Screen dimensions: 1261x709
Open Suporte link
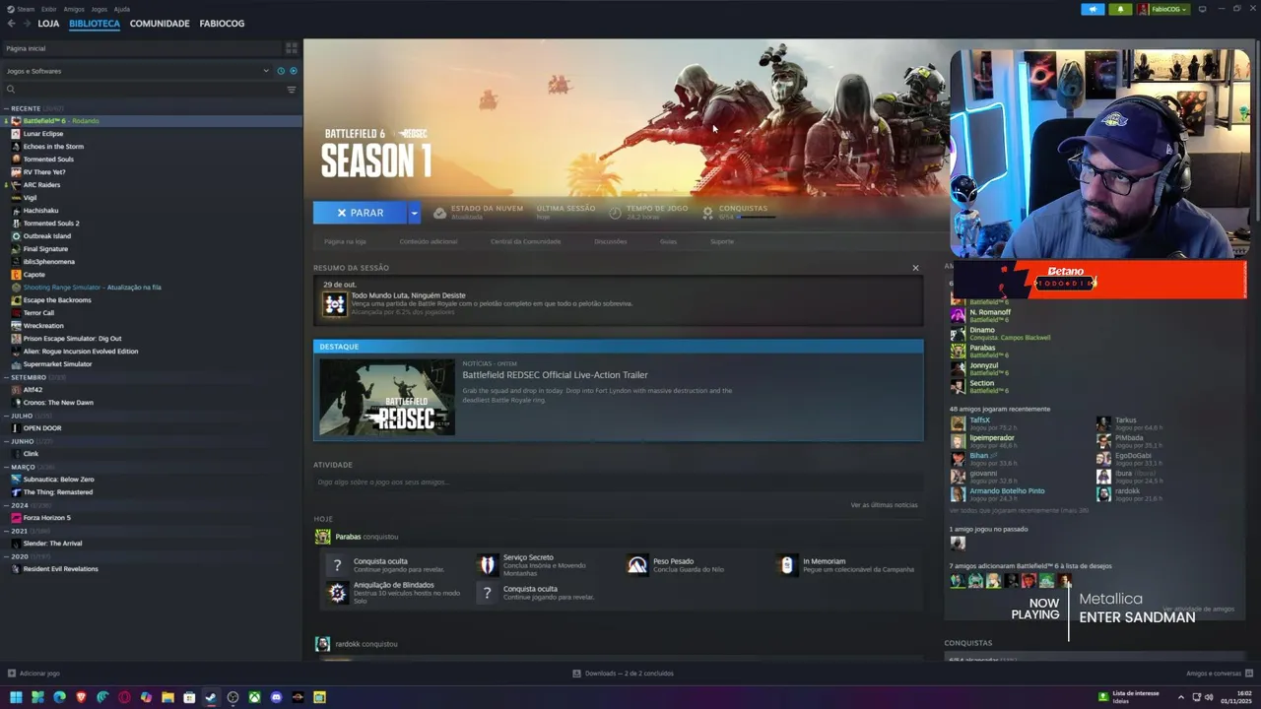pyautogui.click(x=722, y=241)
